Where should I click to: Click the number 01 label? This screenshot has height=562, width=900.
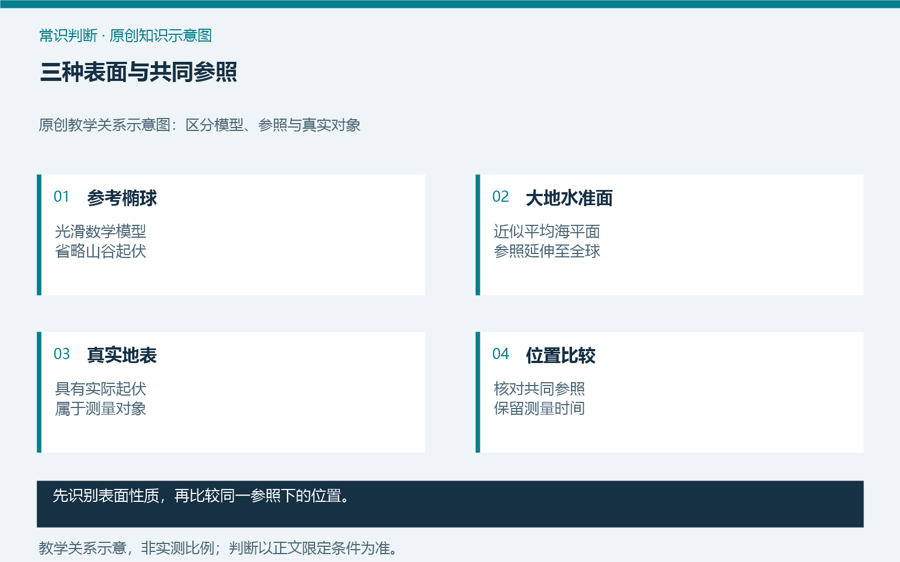61,197
